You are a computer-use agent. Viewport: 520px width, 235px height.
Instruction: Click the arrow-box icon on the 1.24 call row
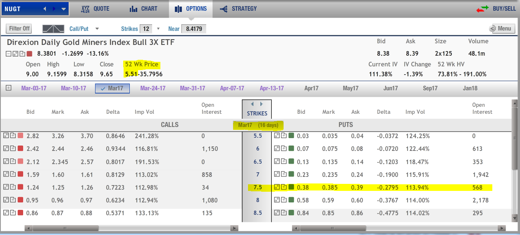click(x=6, y=188)
